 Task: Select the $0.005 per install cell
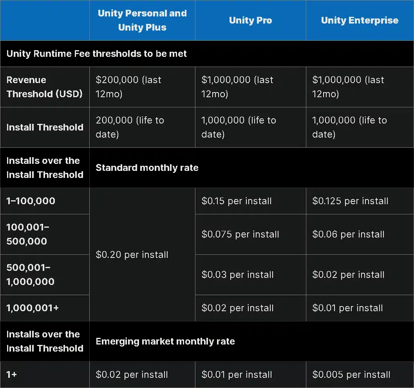[360, 375]
